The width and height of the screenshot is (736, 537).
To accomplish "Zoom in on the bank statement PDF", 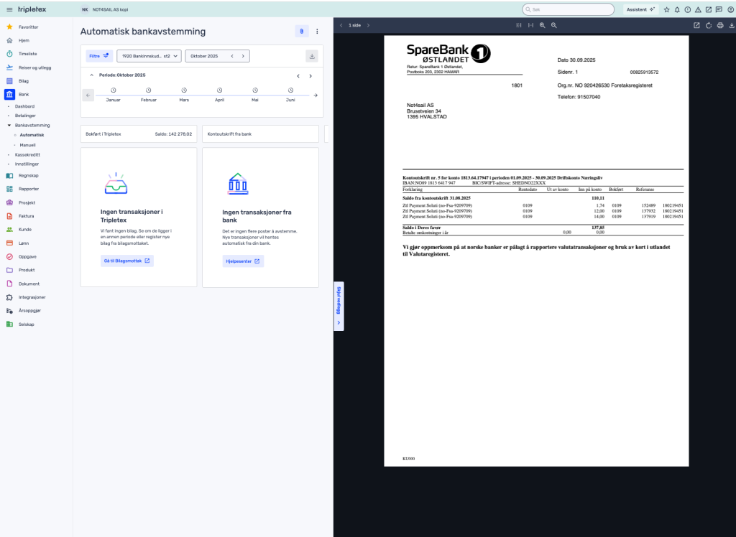I will tap(542, 25).
